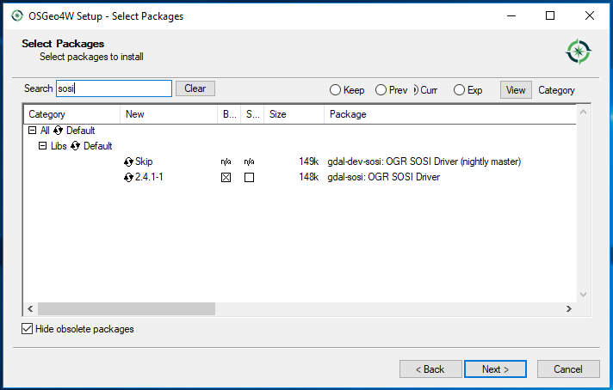Click the vertical scrollbar down arrow
Screen dimensions: 613x390
tap(583, 295)
